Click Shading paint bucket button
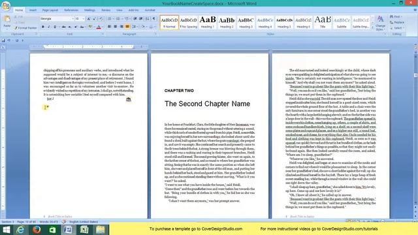 pyautogui.click(x=143, y=27)
